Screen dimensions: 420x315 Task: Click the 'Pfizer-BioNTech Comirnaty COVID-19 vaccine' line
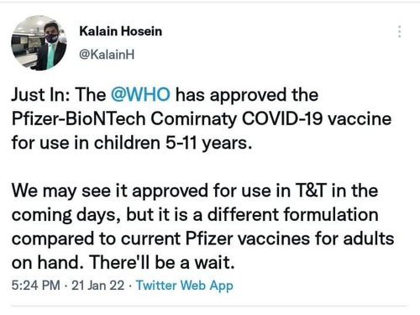pyautogui.click(x=202, y=118)
